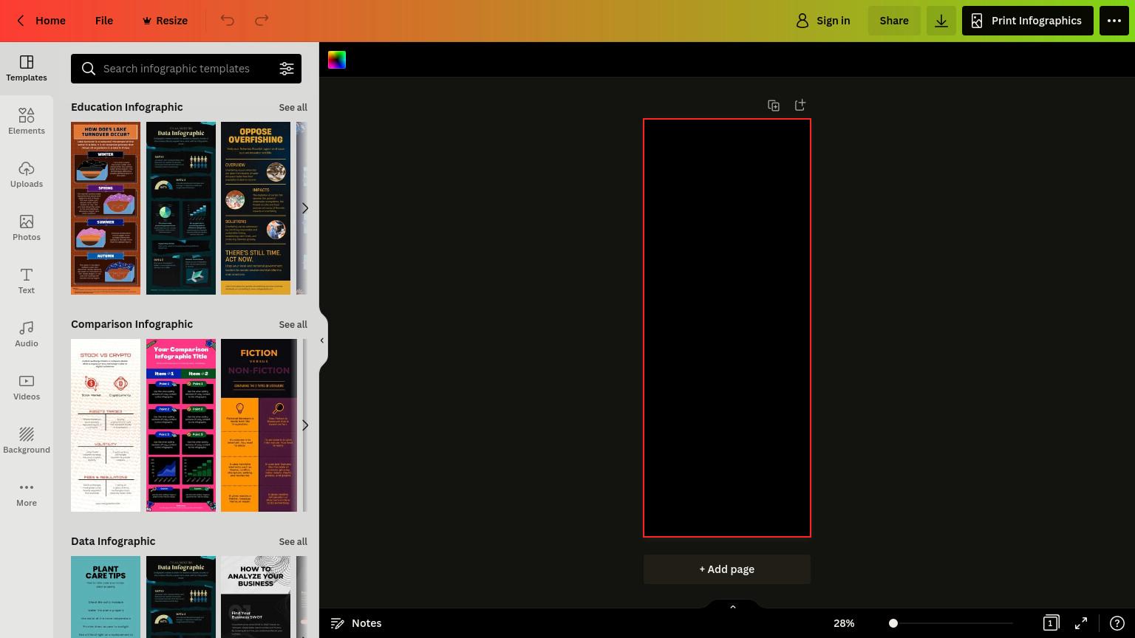Open the Videos panel
The height and width of the screenshot is (638, 1135).
[x=27, y=388]
